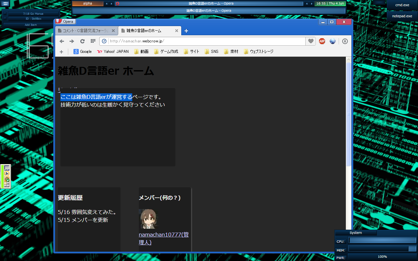Click the heart bookmark icon in address bar

click(x=311, y=41)
